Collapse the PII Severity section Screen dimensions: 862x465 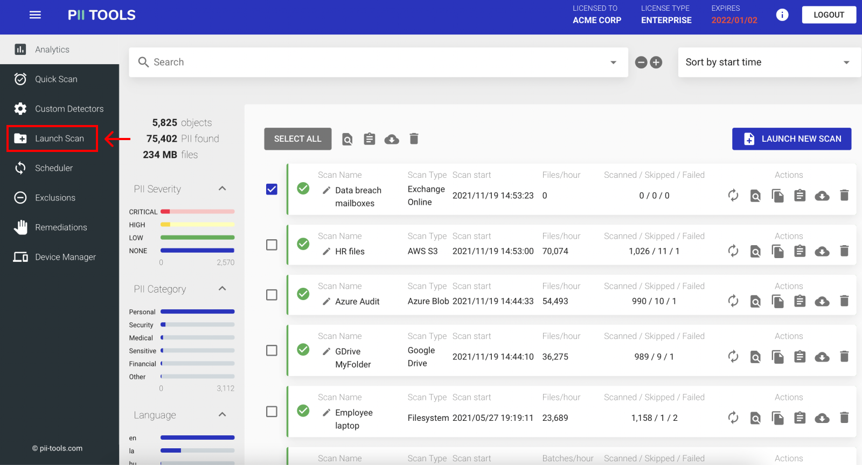click(222, 189)
